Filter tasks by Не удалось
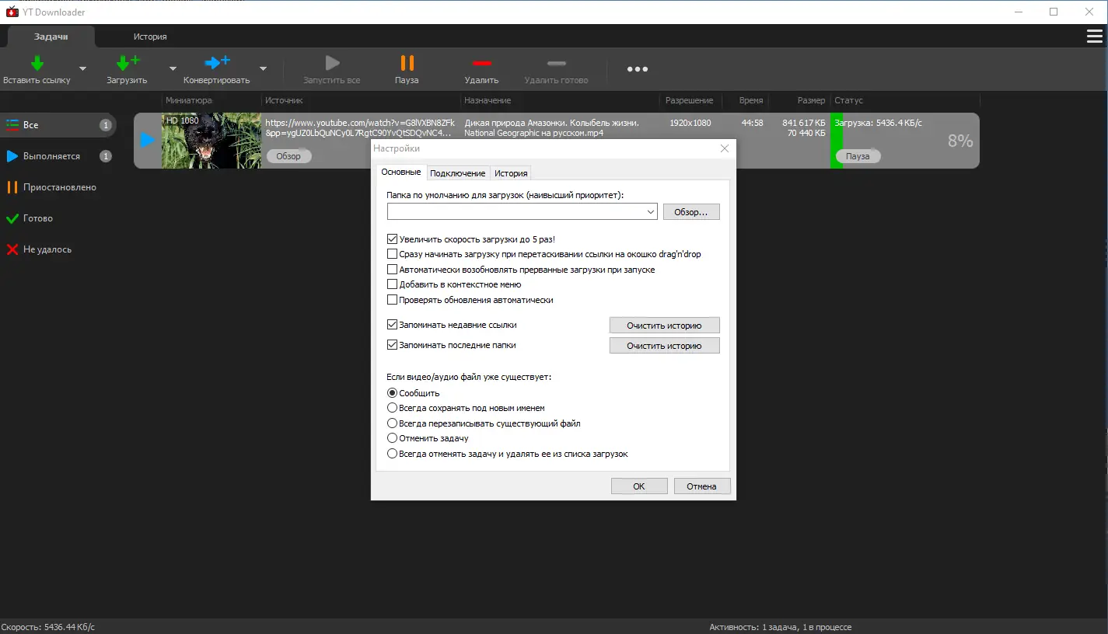 (x=58, y=249)
